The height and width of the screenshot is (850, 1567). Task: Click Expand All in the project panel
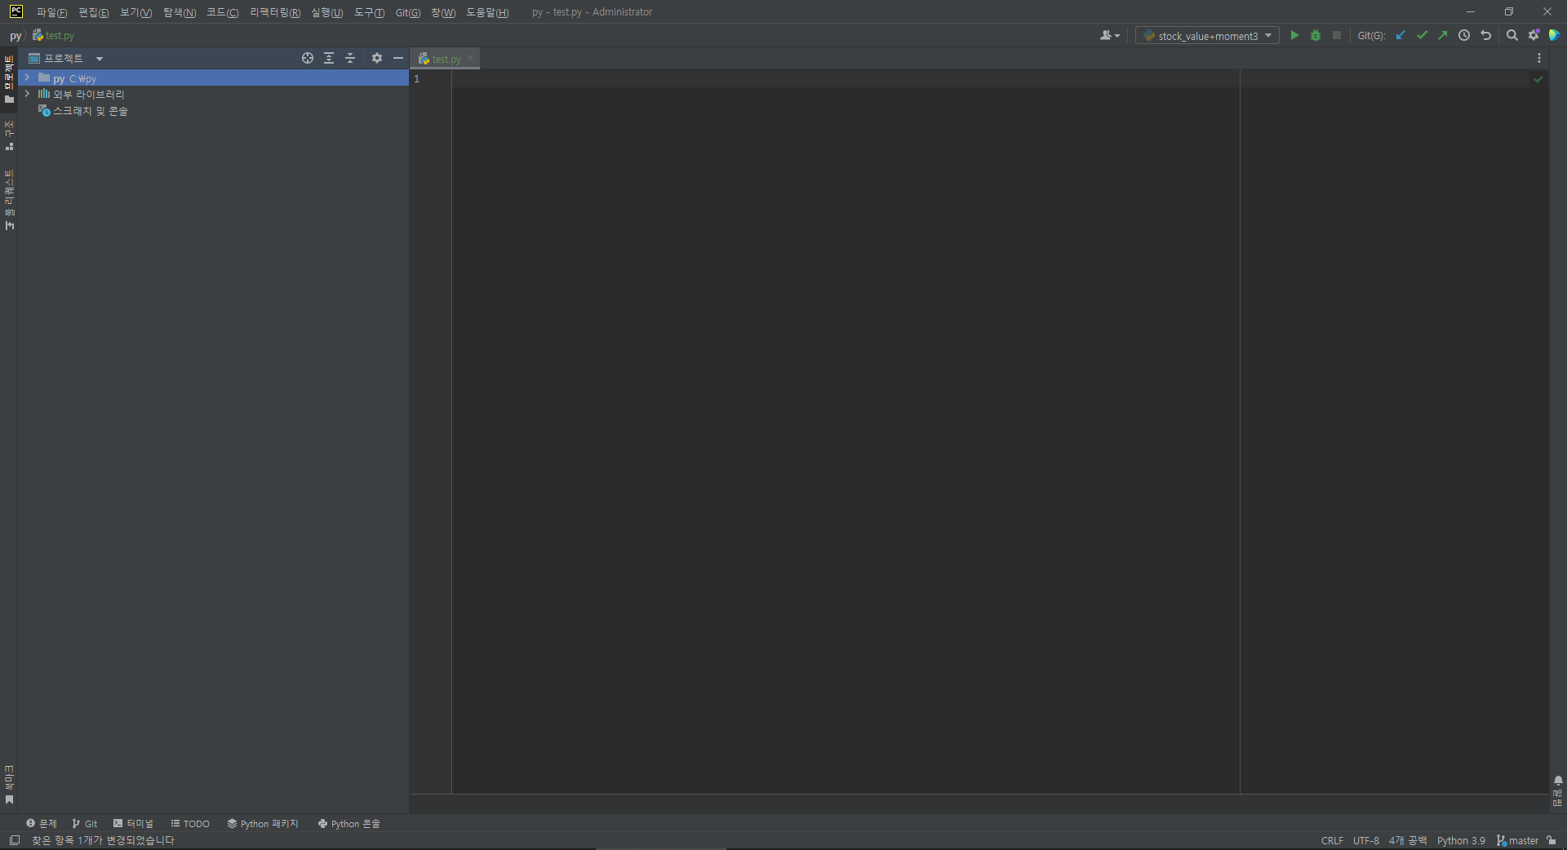[x=329, y=58]
